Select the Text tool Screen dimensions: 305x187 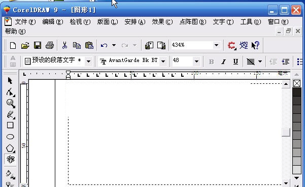click(x=10, y=160)
